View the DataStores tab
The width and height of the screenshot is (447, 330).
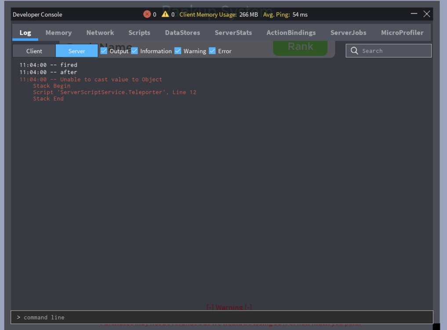[182, 32]
